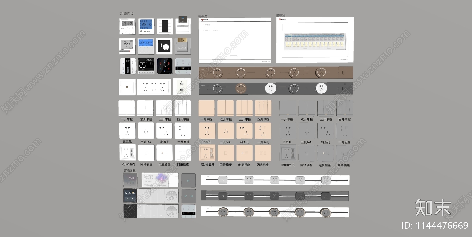Pick the beige 斜五孔 socket
The width and height of the screenshot is (472, 237).
pyautogui.click(x=244, y=131)
